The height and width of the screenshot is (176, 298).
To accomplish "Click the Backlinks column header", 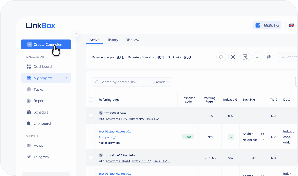I will pyautogui.click(x=249, y=100).
